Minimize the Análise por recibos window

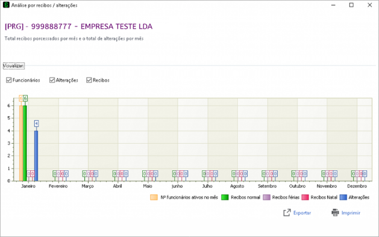coord(333,5)
